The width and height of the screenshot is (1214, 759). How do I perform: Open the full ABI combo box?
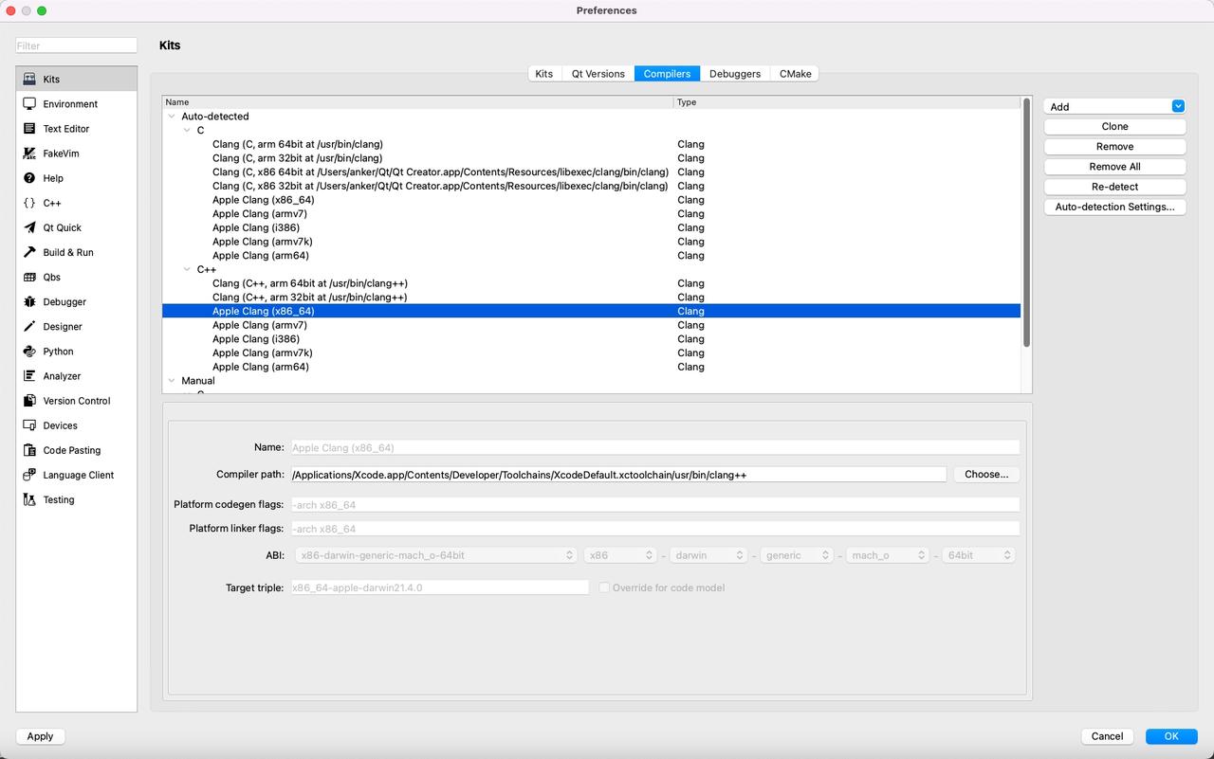[x=436, y=555]
